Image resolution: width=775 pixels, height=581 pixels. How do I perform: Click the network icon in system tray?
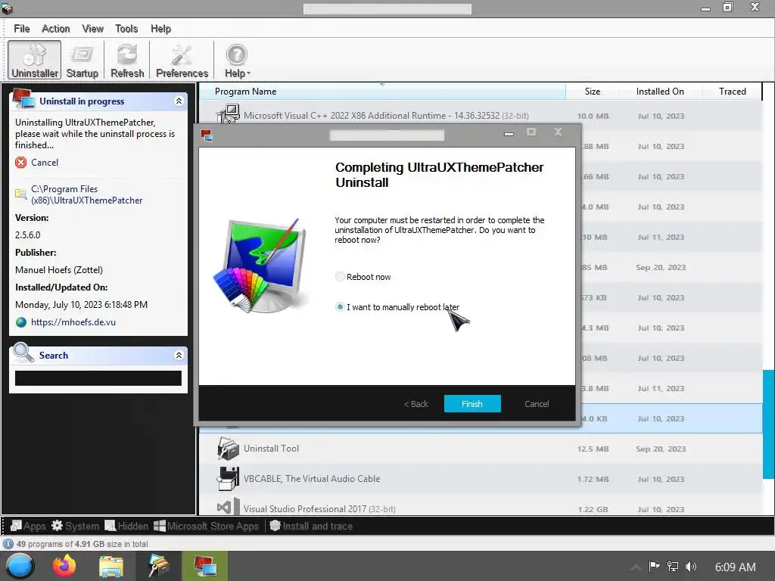tap(673, 567)
